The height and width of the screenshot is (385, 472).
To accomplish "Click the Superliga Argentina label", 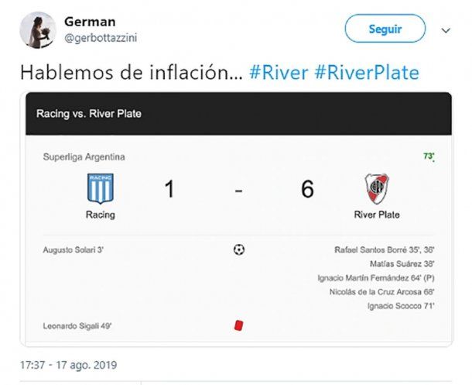I will 84,157.
